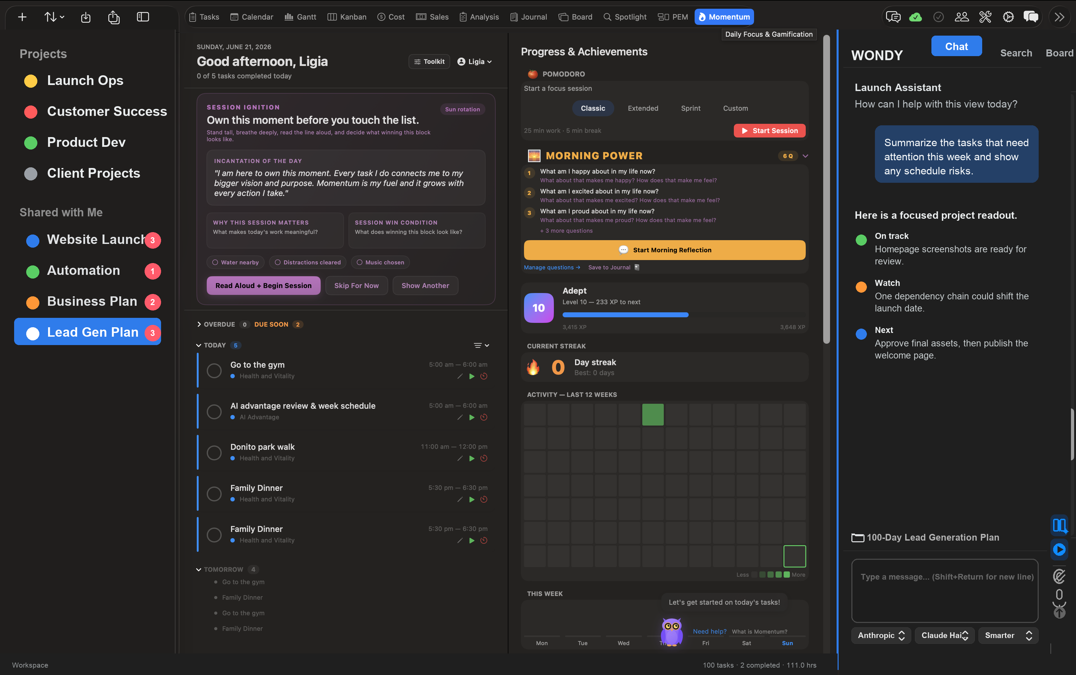This screenshot has width=1076, height=675.
Task: Mark Donito park walk task complete
Action: pyautogui.click(x=215, y=453)
